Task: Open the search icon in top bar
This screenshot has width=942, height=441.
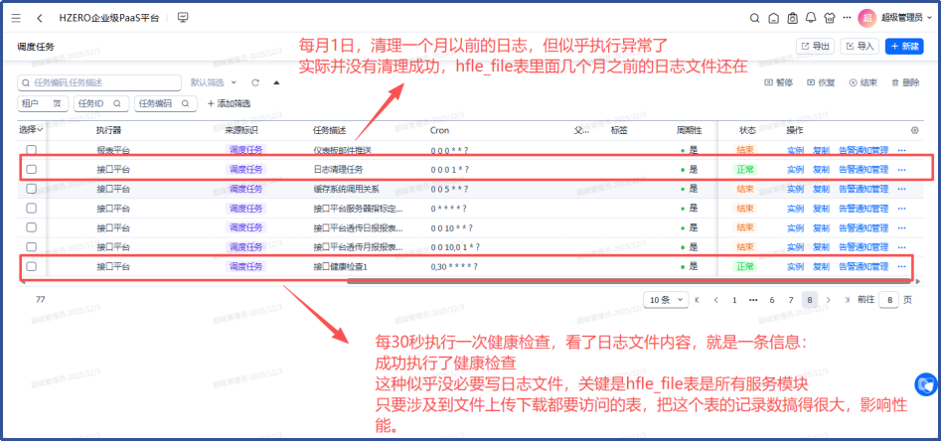Action: [753, 18]
